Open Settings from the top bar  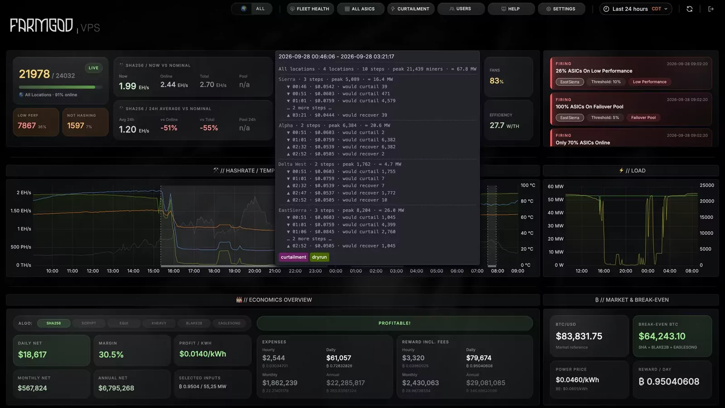tap(561, 9)
